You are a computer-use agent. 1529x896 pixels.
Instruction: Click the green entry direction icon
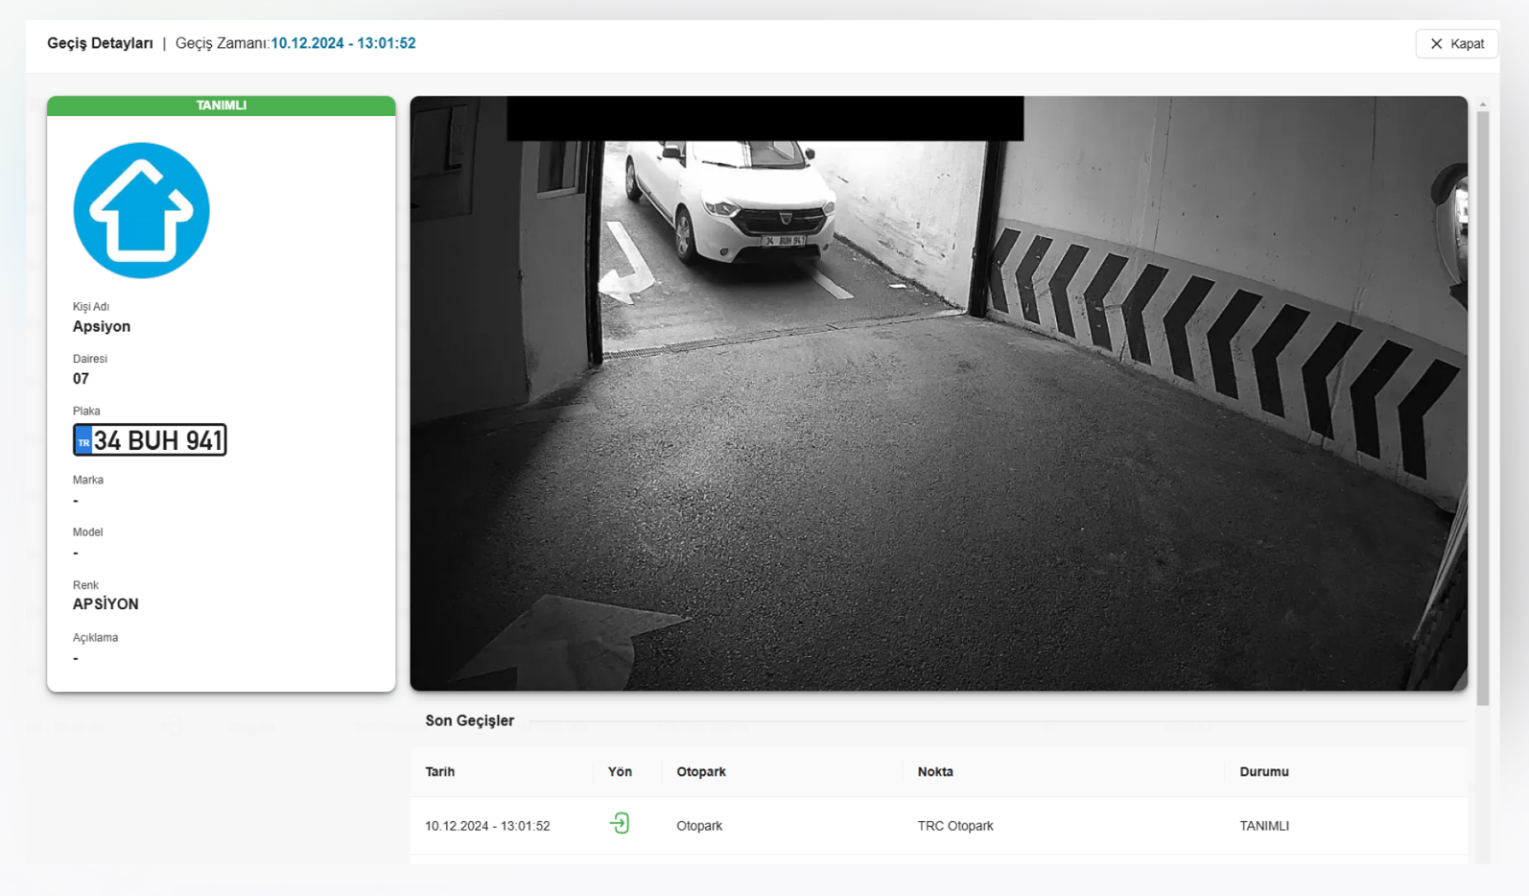620,823
